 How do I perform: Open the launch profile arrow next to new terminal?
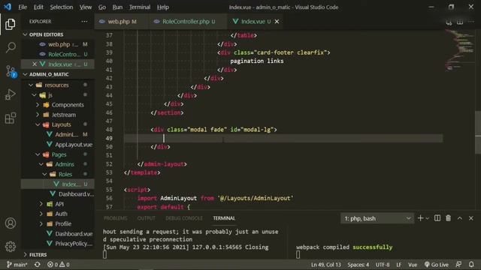tap(428, 218)
